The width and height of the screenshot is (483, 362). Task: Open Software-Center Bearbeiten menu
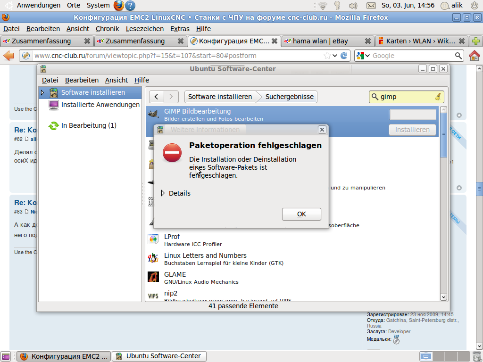(x=82, y=80)
